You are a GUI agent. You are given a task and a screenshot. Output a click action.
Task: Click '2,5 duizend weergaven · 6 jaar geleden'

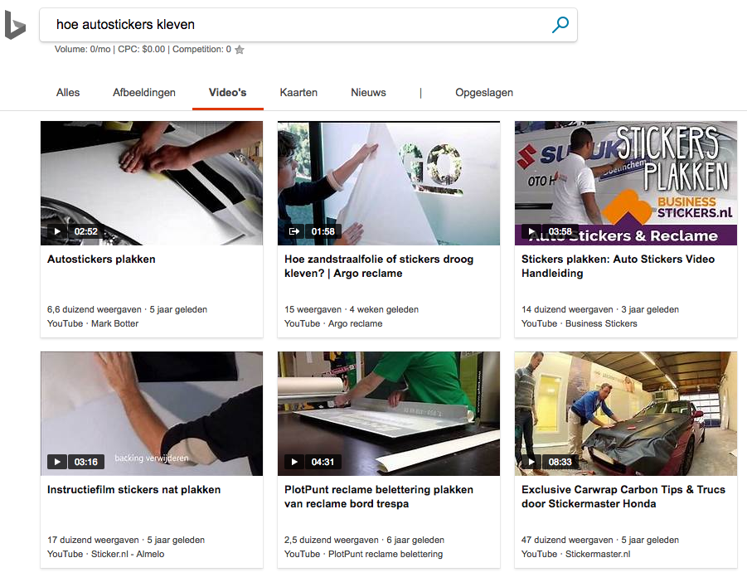[365, 540]
